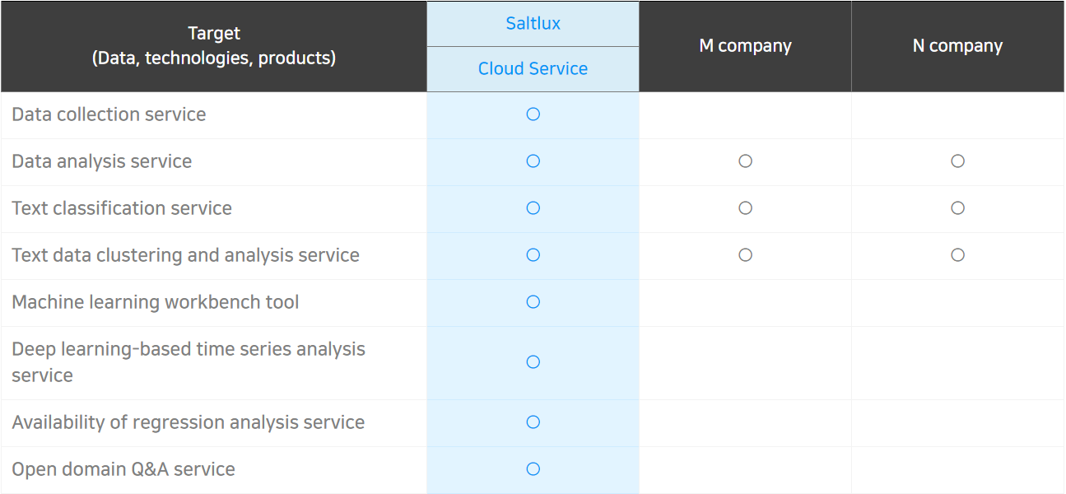This screenshot has height=494, width=1066.
Task: Select the N company column header
Action: click(x=957, y=46)
